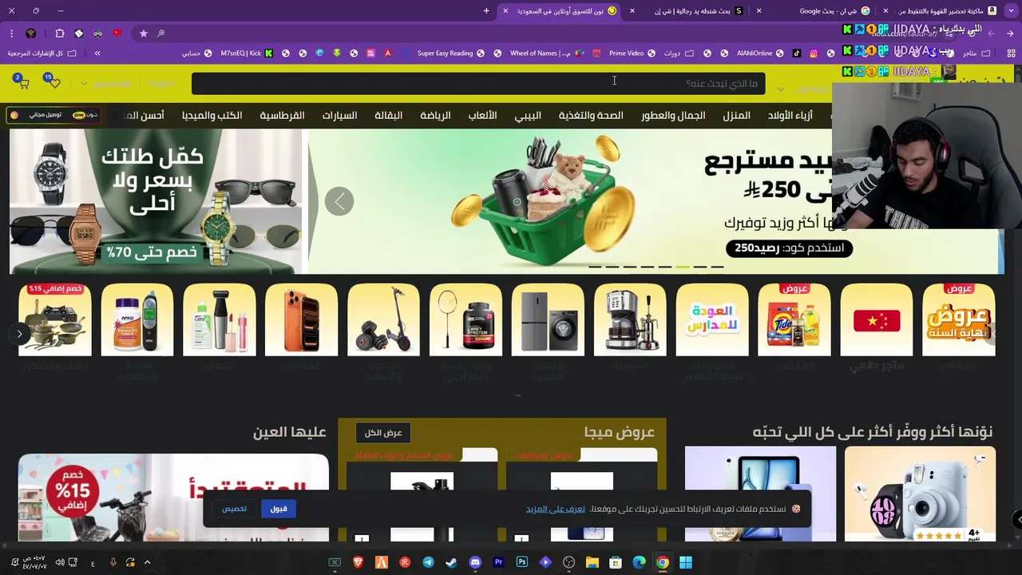Open the أزياء الأولاد category

click(790, 115)
